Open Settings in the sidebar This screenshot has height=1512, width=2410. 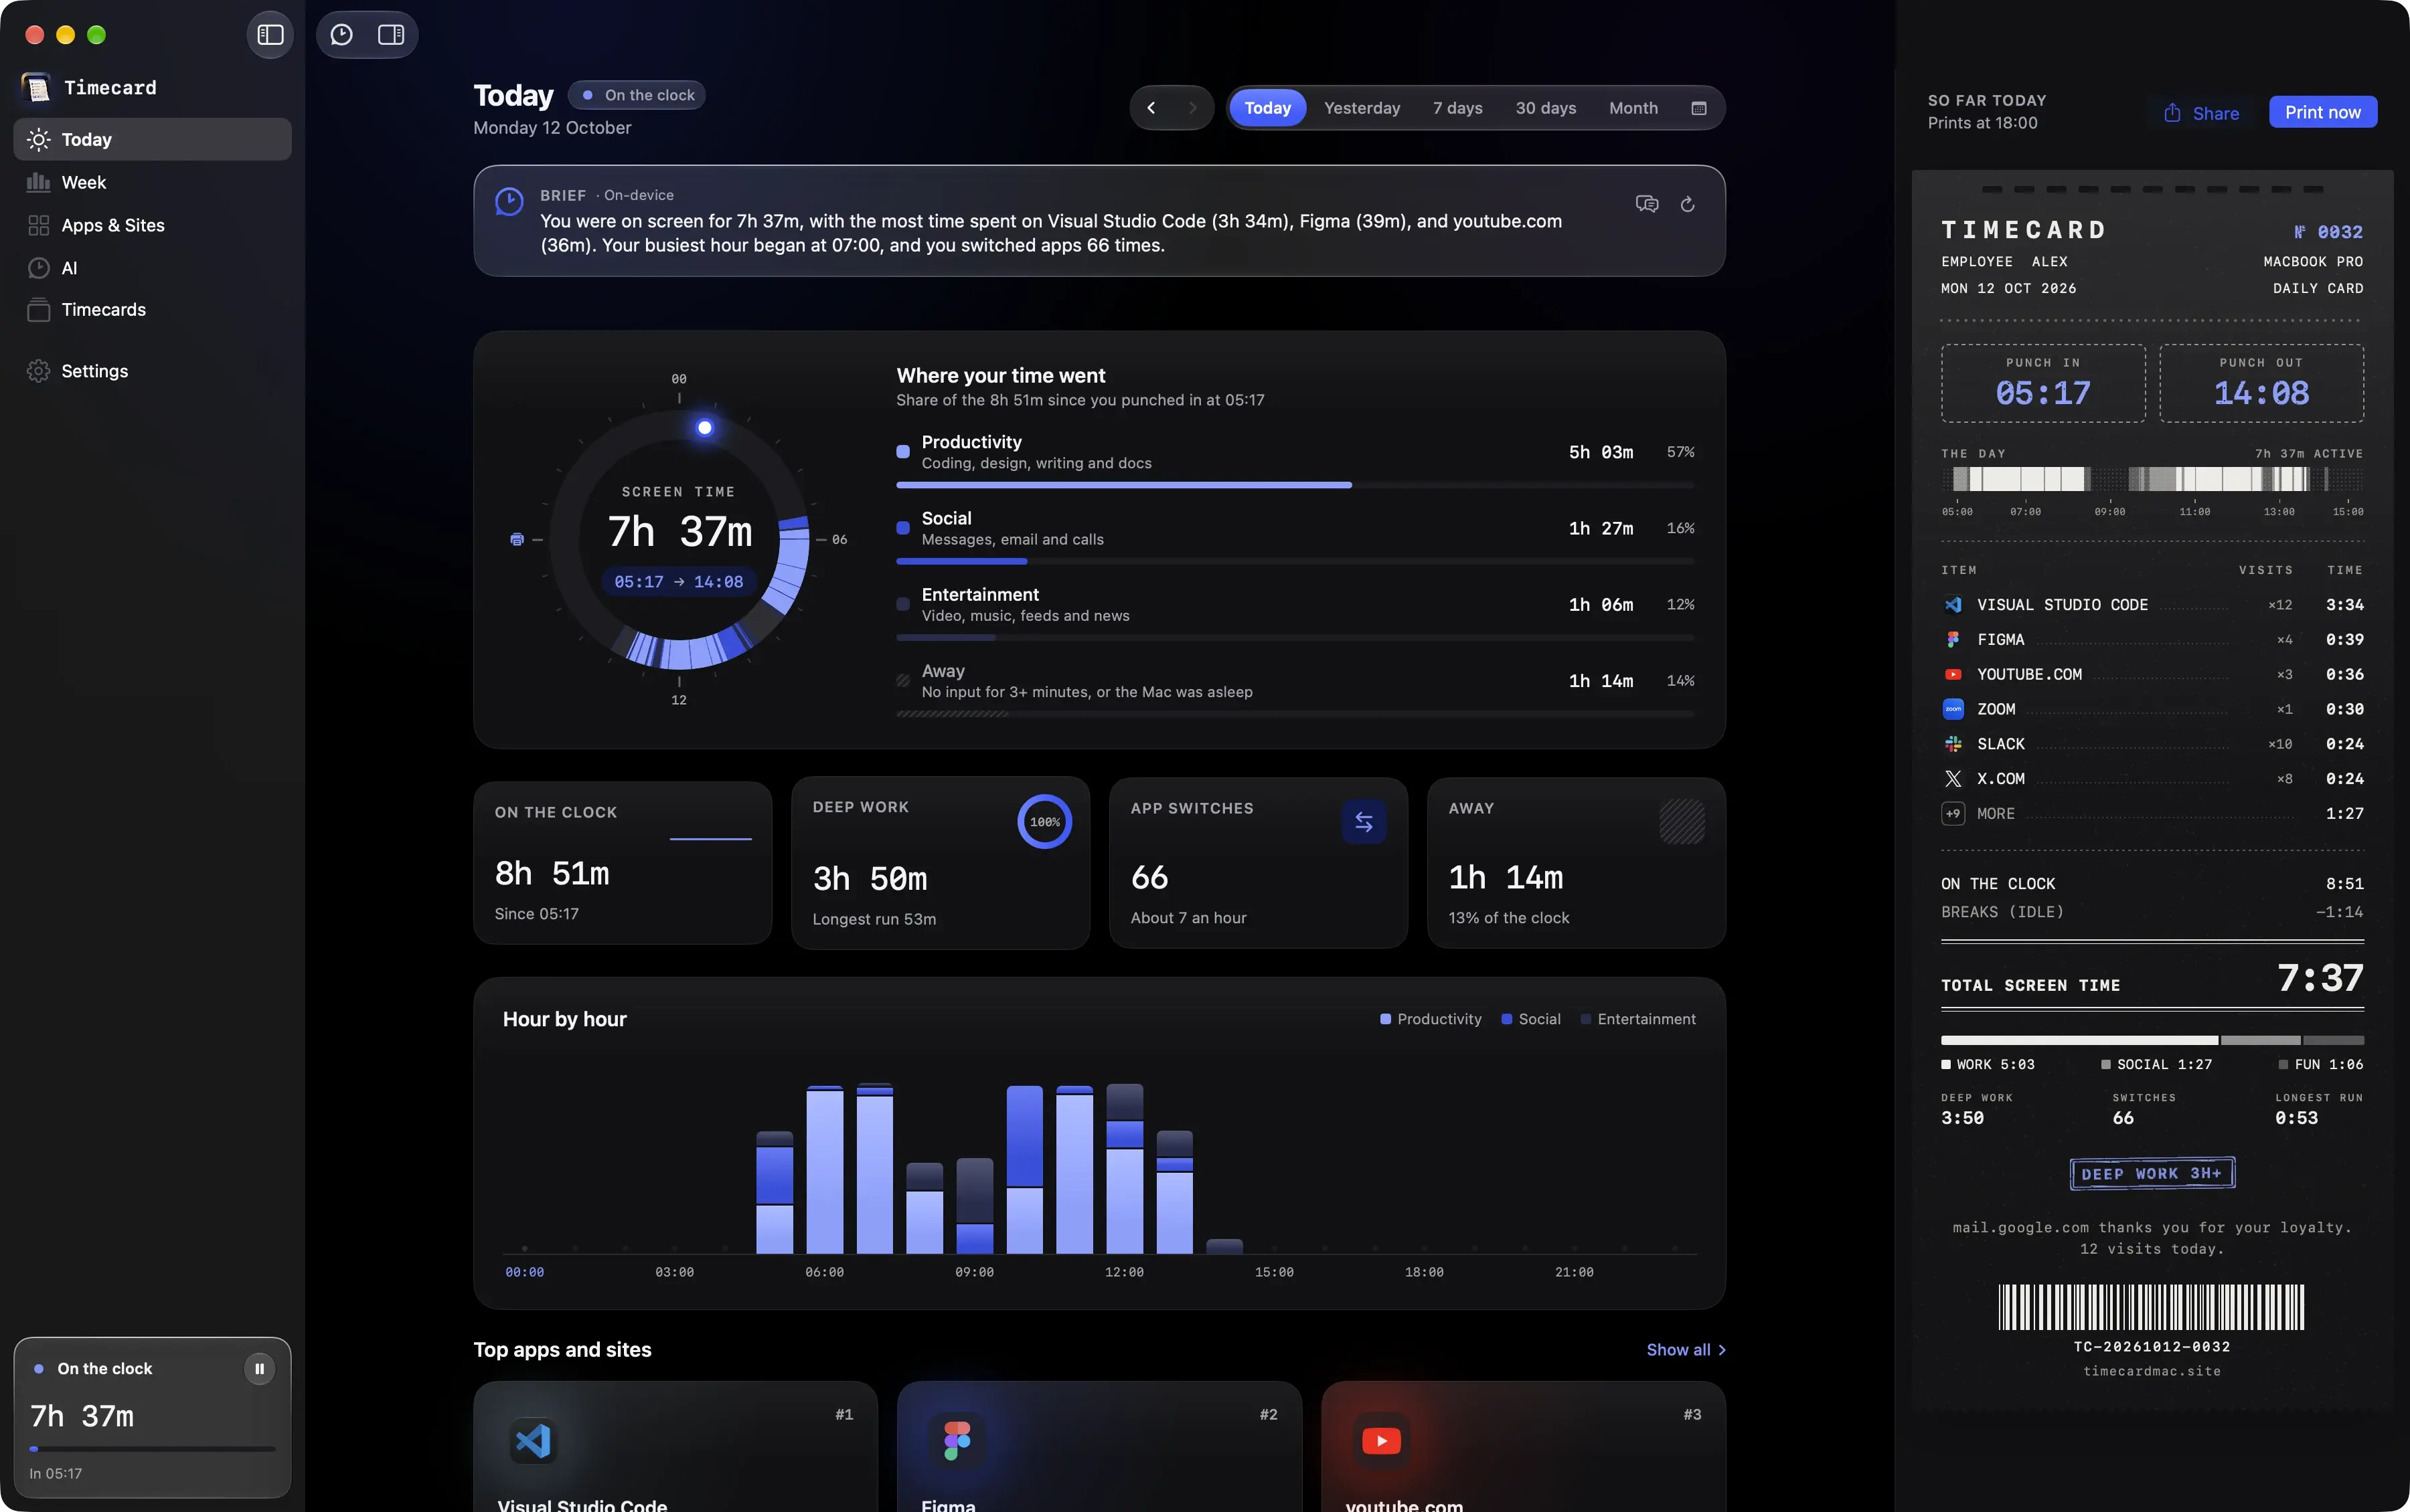click(x=152, y=371)
